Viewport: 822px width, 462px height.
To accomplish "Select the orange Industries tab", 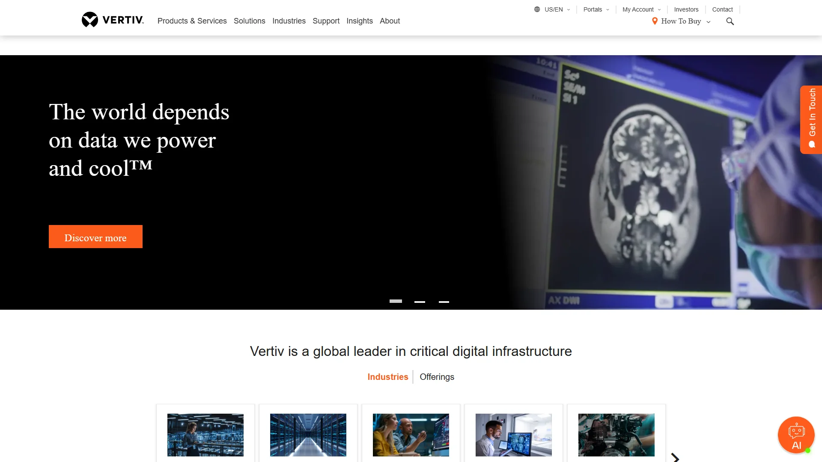I will tap(388, 377).
